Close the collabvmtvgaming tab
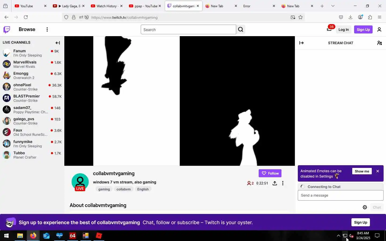Viewport: 386px width, 241px height. coord(198,6)
